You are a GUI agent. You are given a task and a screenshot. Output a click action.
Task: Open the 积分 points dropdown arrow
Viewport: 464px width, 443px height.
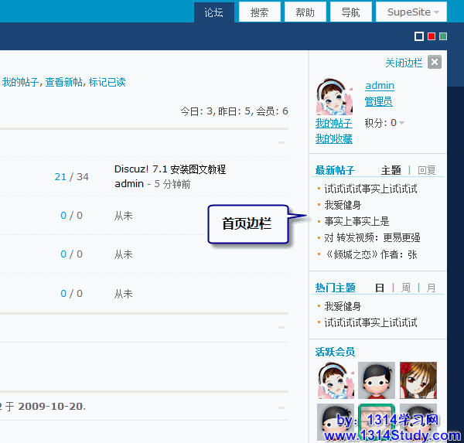click(x=402, y=124)
